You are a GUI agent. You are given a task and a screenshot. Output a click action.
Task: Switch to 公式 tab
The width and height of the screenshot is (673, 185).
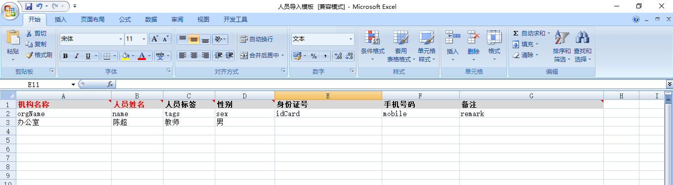[x=124, y=20]
